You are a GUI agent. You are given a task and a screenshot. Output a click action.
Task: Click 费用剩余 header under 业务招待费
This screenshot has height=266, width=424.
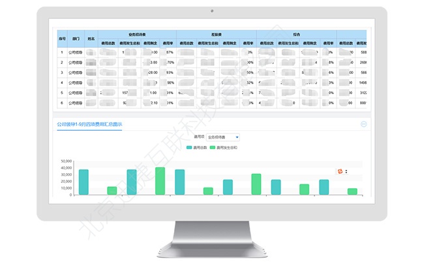click(150, 43)
